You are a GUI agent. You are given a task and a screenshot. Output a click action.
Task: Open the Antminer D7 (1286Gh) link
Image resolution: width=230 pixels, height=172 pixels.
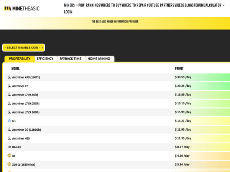pyautogui.click(x=26, y=130)
